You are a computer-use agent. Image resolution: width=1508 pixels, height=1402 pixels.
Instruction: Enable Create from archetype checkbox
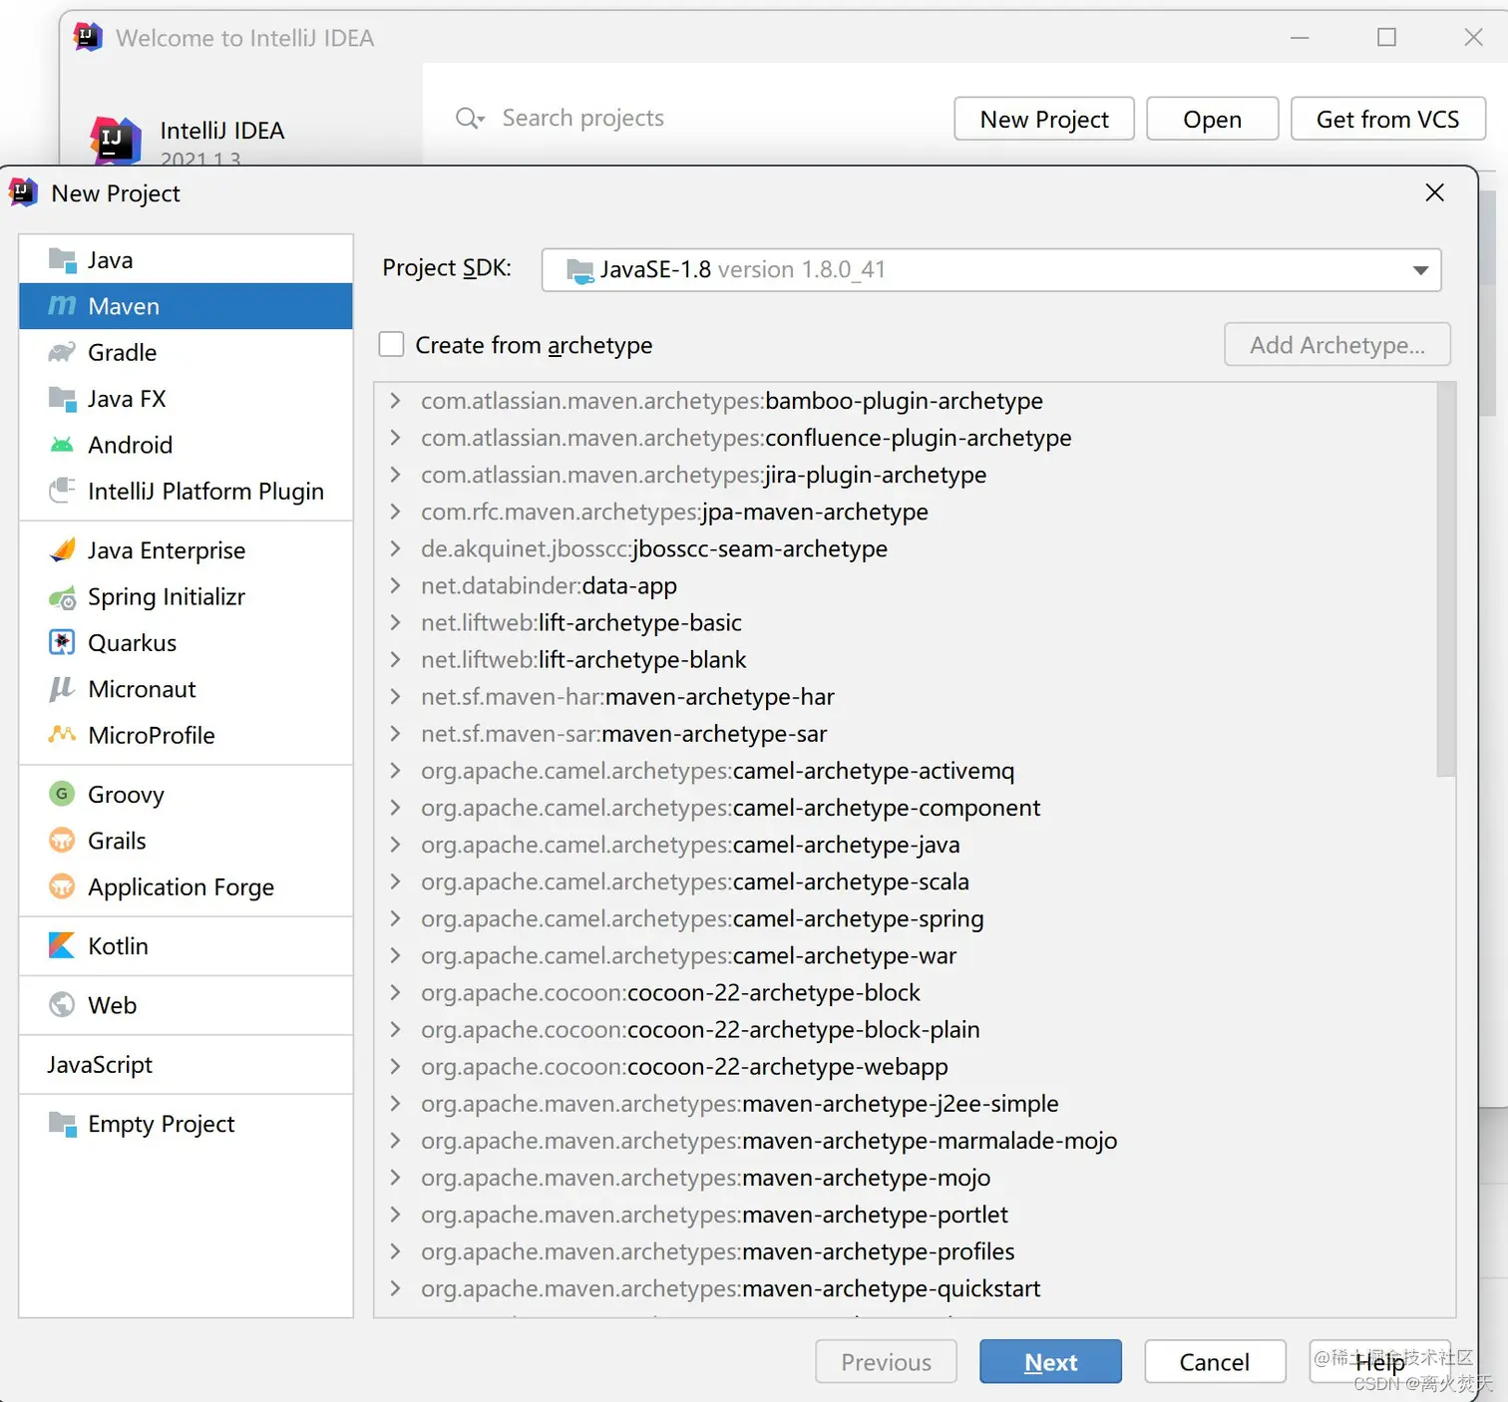pyautogui.click(x=391, y=344)
